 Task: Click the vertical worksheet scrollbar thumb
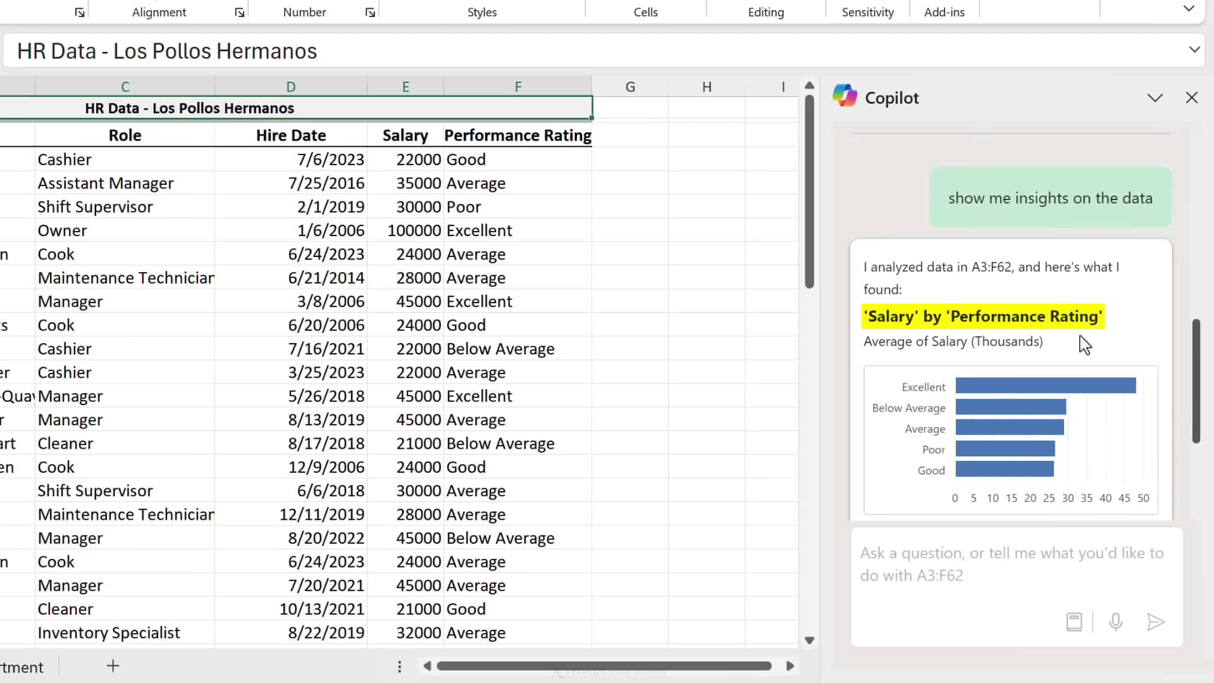pos(809,192)
